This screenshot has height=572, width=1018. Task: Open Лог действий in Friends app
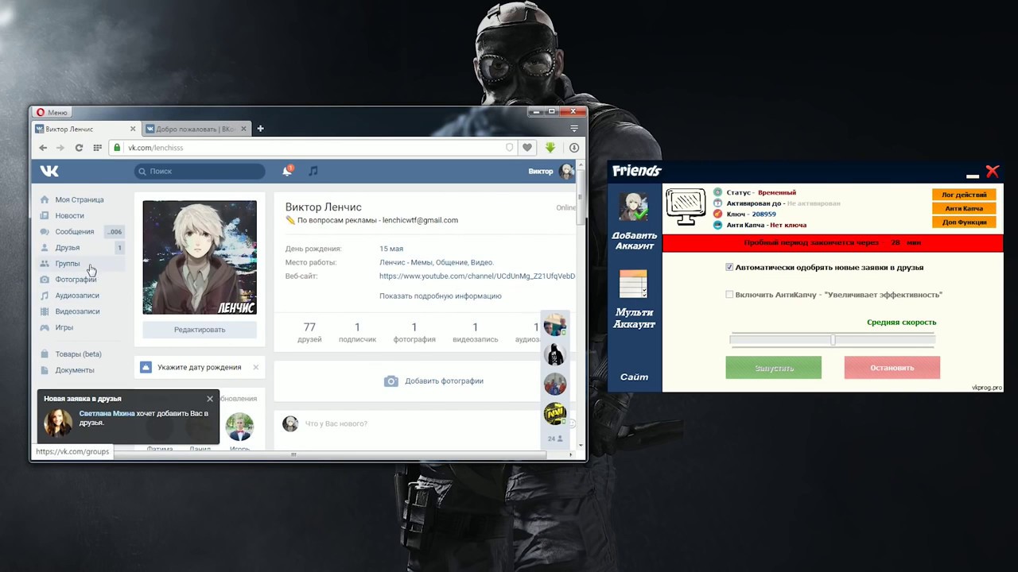[x=964, y=195]
